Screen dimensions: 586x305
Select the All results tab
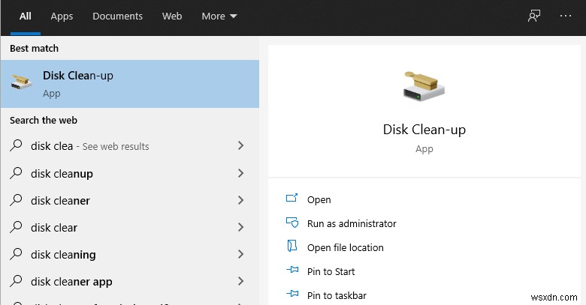tap(26, 16)
